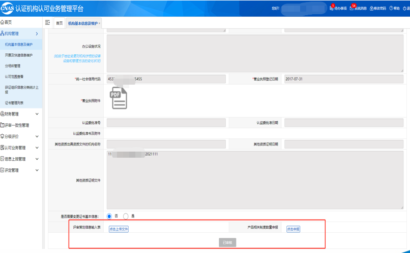Click the 财务管理 icon in sidebar

click(3, 114)
